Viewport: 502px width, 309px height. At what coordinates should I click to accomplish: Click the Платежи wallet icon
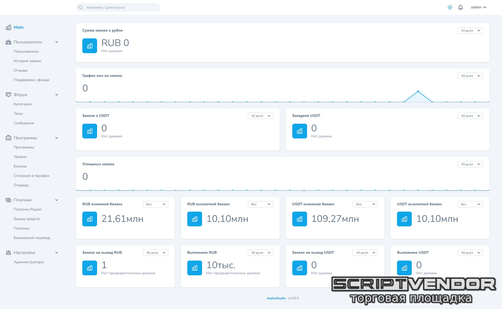tap(8, 200)
